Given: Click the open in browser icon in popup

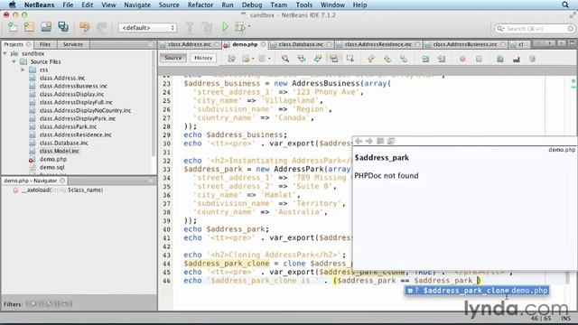Looking at the screenshot, I should coord(380,141).
